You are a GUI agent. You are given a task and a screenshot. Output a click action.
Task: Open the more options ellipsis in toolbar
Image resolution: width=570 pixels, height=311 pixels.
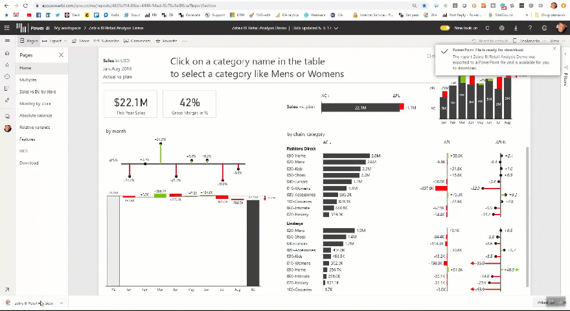[185, 41]
